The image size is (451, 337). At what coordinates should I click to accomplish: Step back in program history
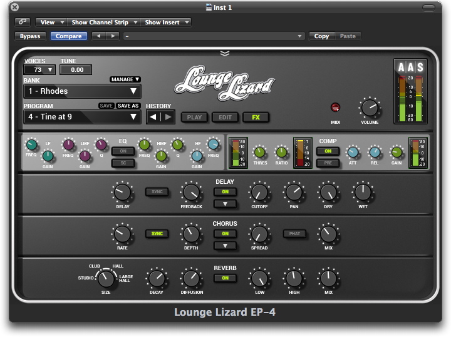tap(153, 117)
